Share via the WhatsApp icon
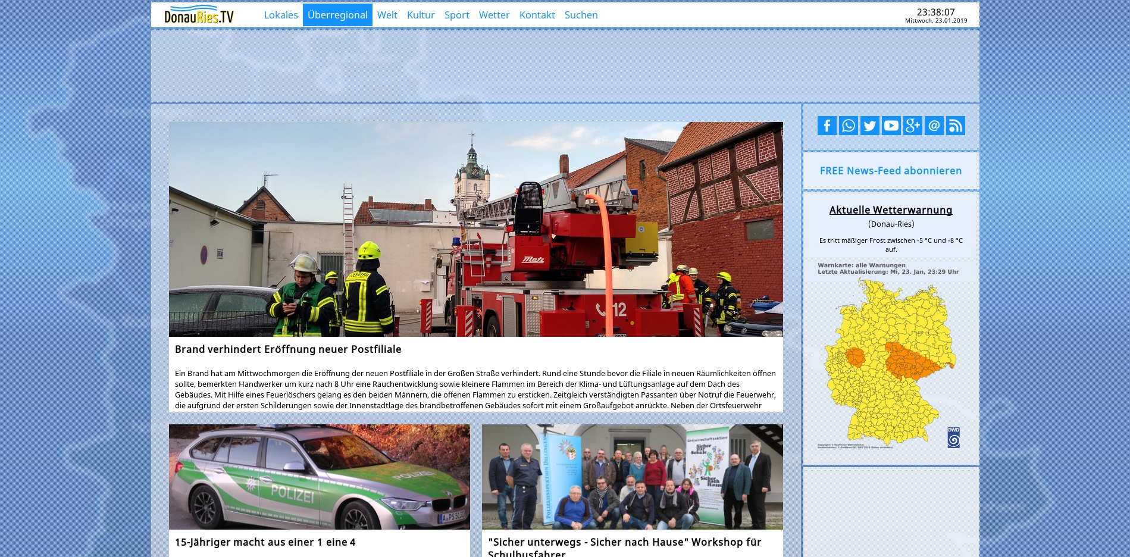 click(x=848, y=126)
